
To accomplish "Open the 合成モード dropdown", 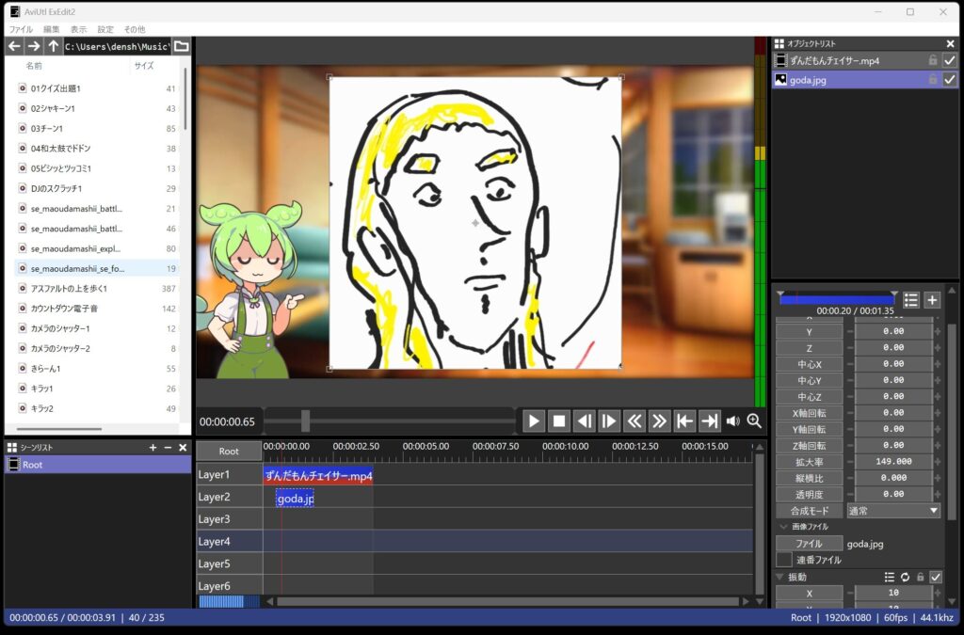I will coord(892,511).
